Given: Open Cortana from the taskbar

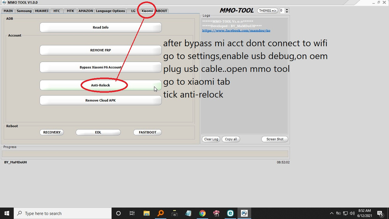Looking at the screenshot, I should [119, 213].
